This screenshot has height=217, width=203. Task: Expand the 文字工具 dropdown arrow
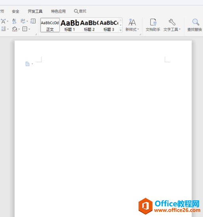[x=180, y=29]
